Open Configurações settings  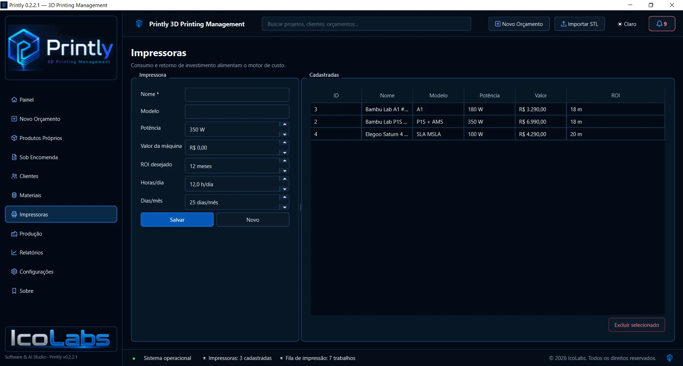tap(61, 272)
